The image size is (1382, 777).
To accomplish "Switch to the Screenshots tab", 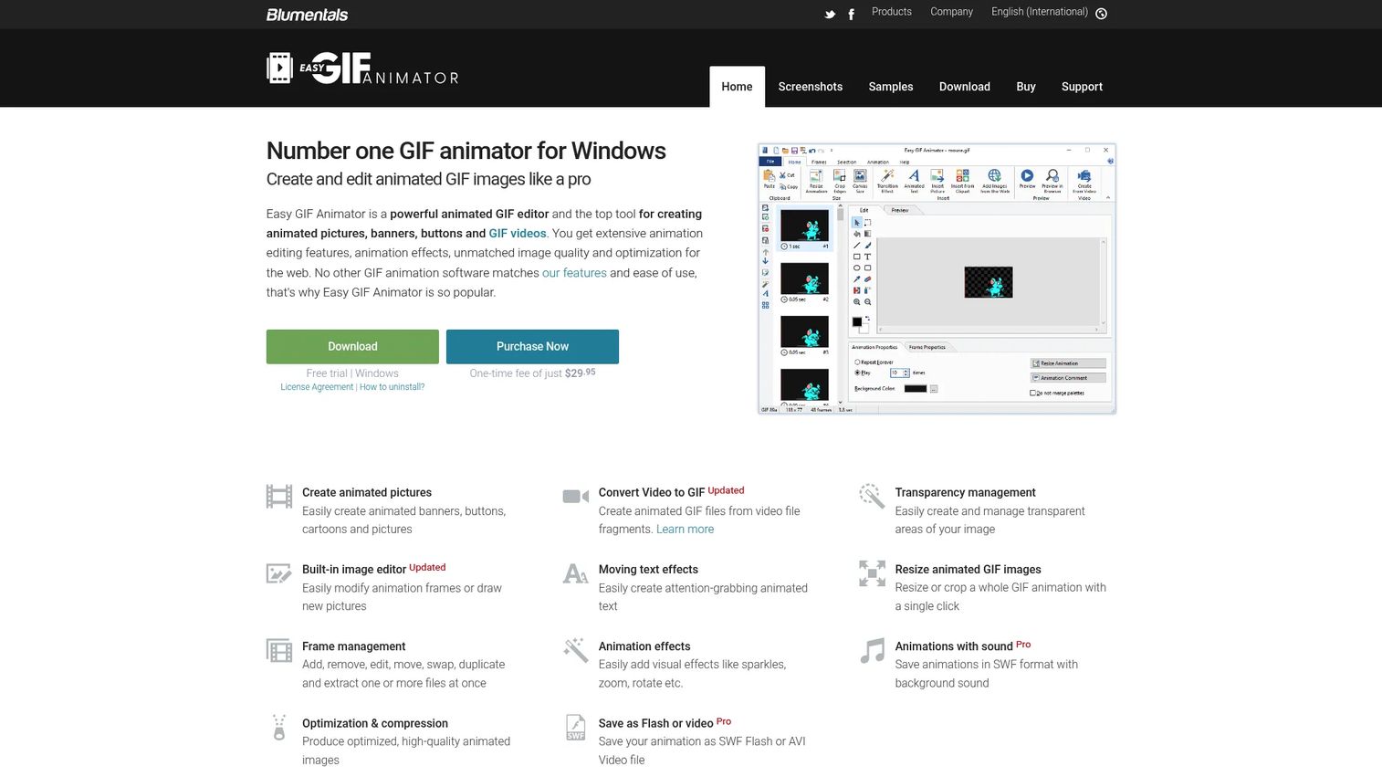I will tap(811, 87).
